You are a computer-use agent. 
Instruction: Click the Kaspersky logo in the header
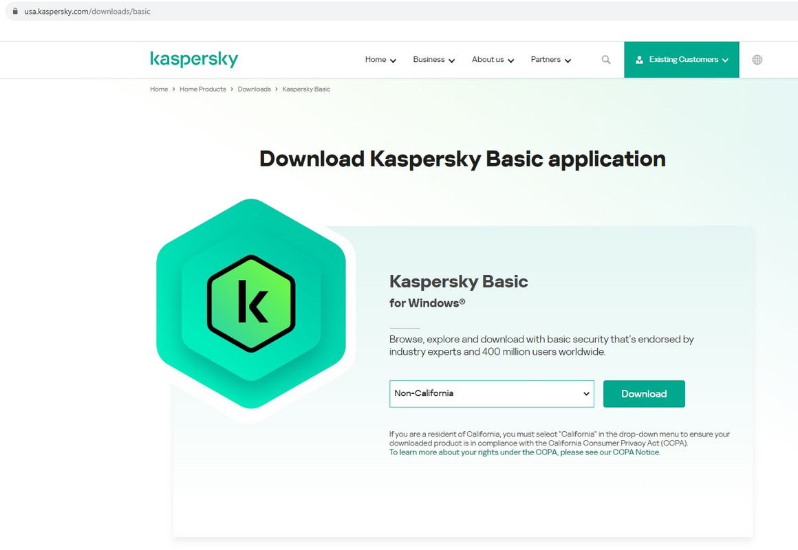click(194, 59)
